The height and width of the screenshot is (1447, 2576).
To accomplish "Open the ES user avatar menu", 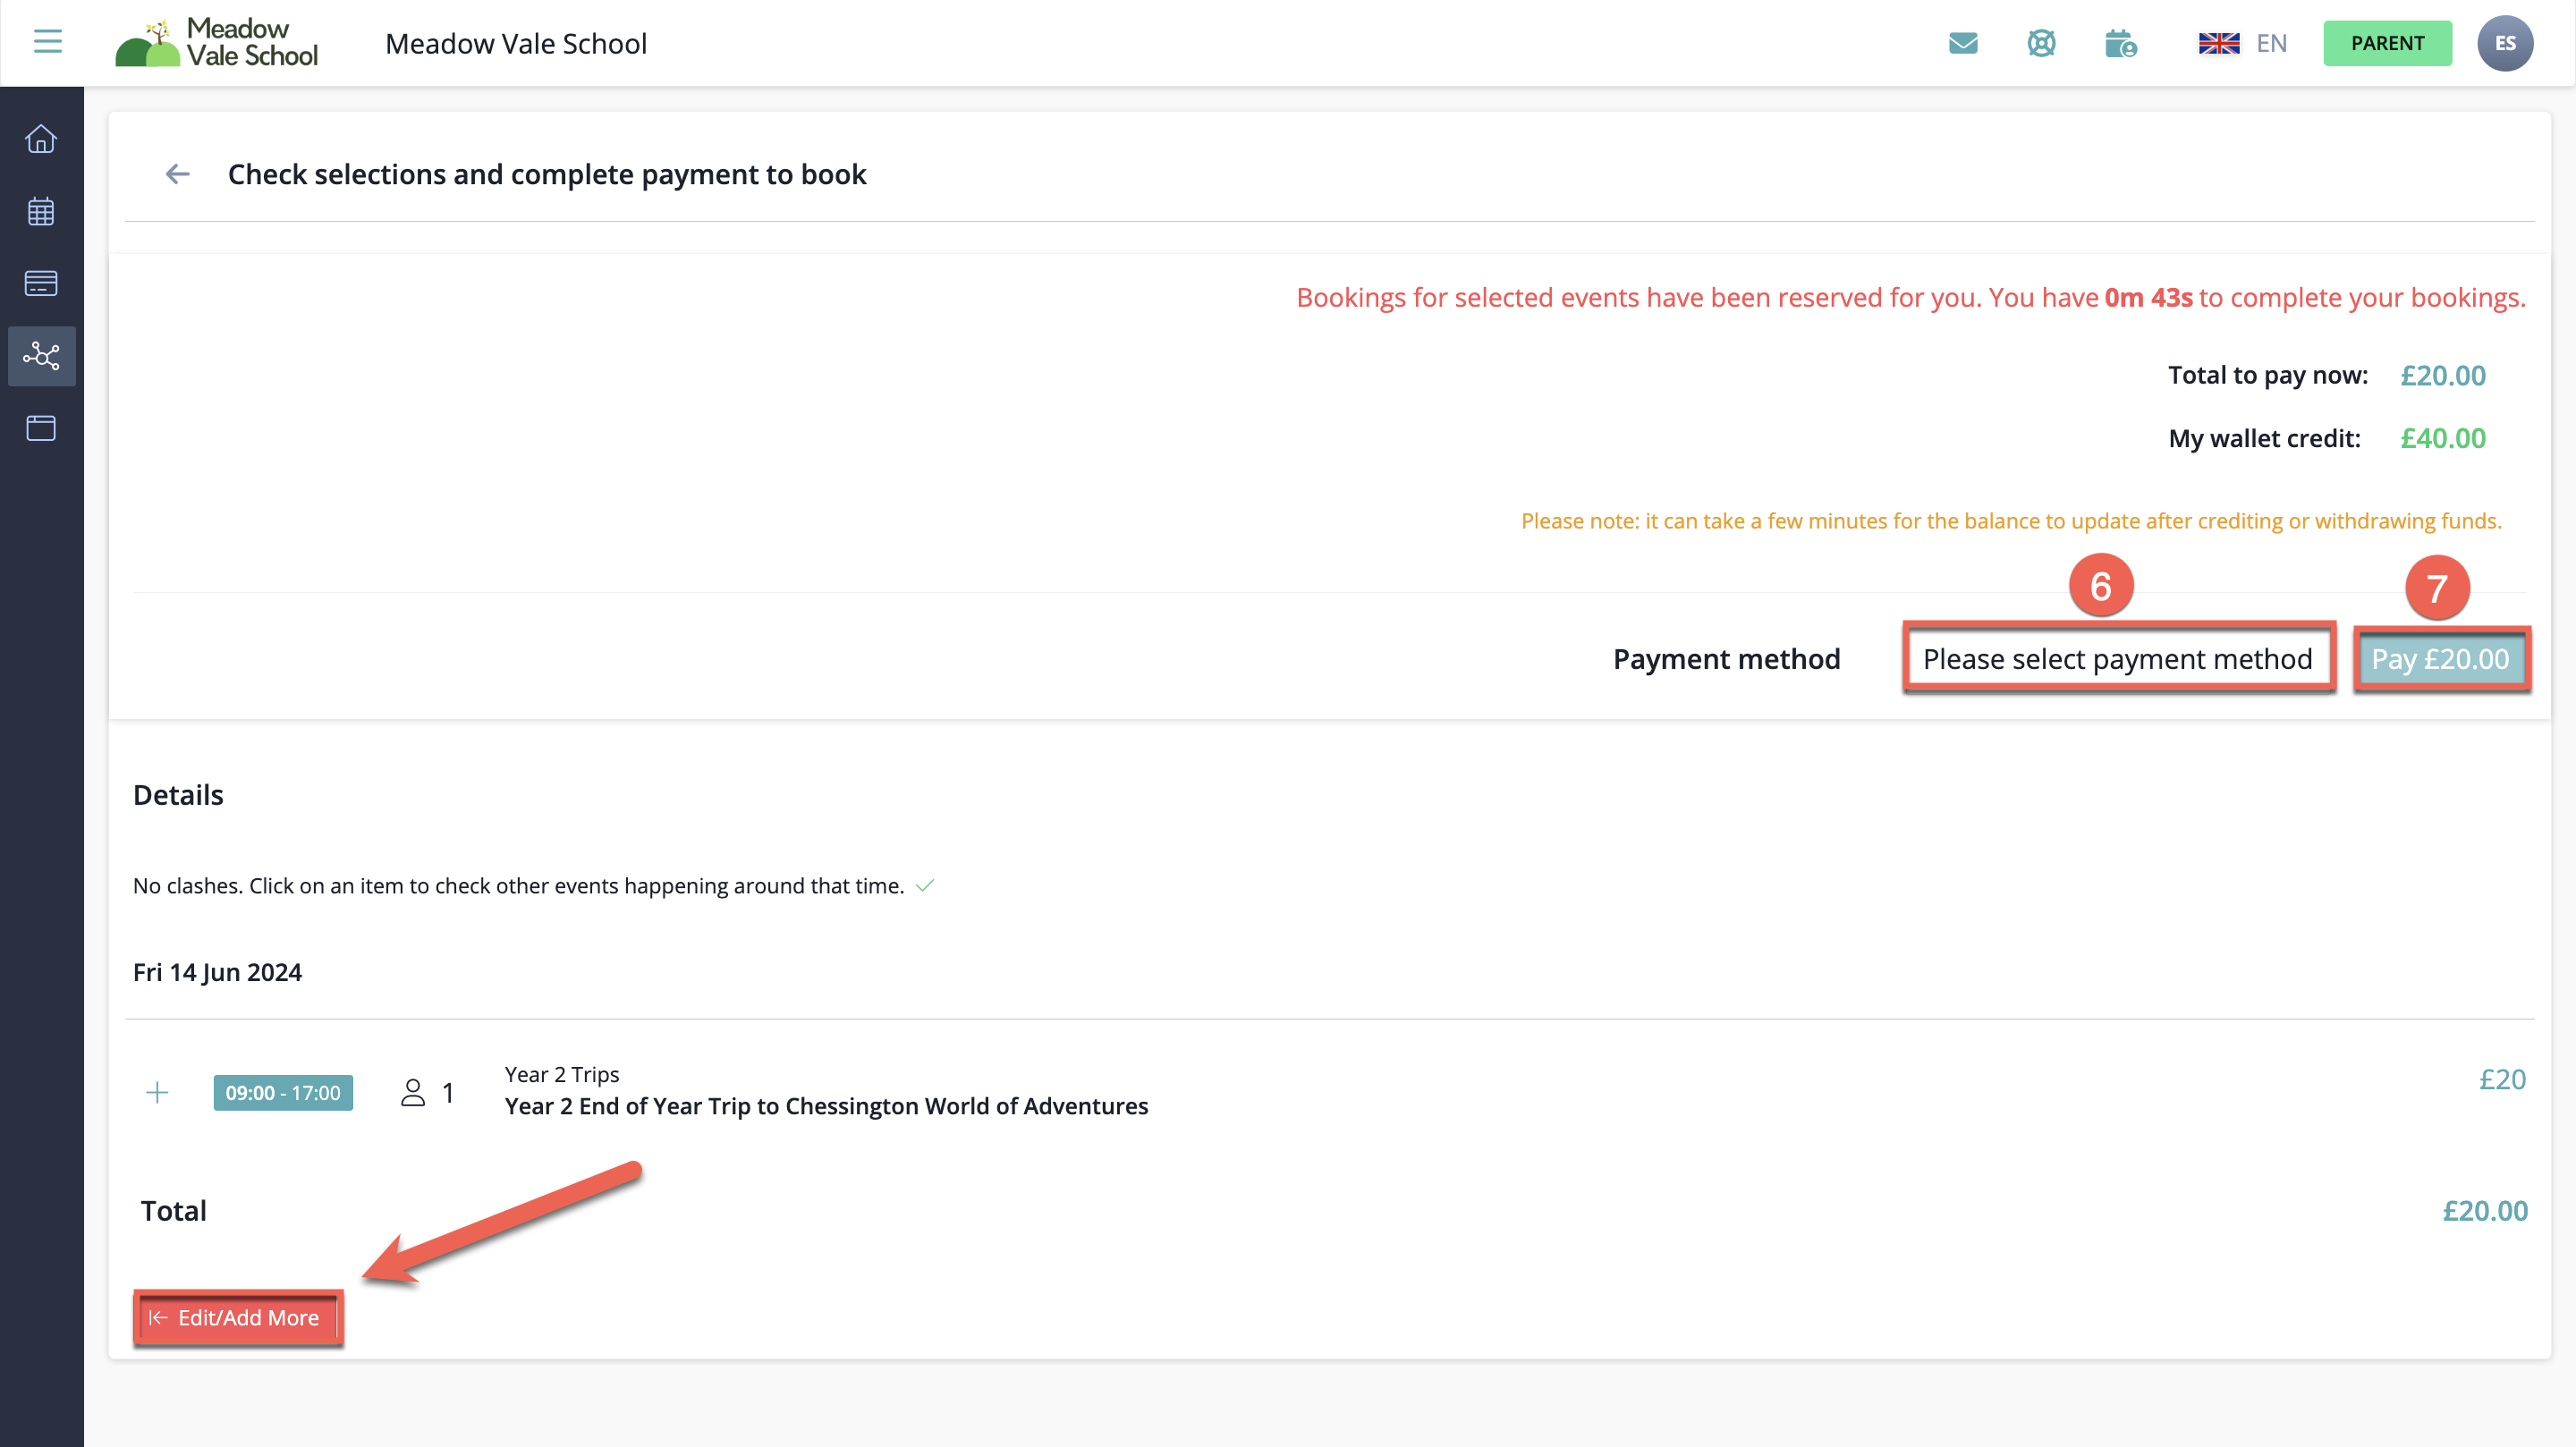I will point(2504,43).
